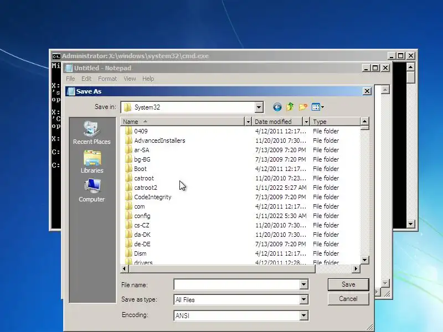Open Recent Places in sidebar

(x=91, y=133)
